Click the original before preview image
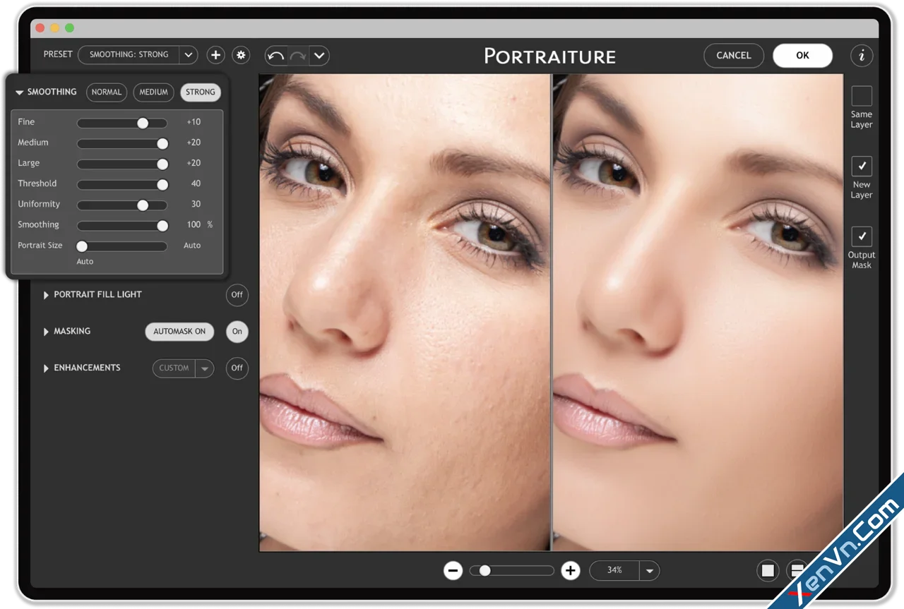 [405, 312]
